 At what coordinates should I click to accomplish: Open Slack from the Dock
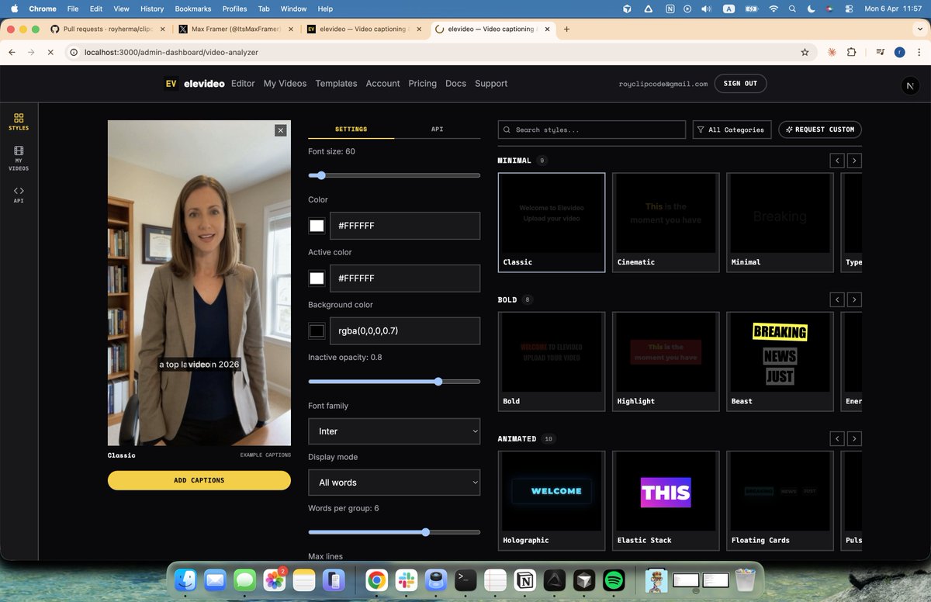(x=407, y=580)
